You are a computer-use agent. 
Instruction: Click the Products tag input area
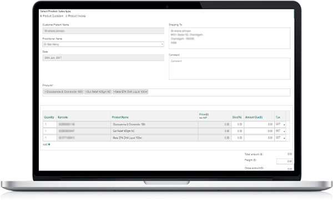[x=167, y=92]
